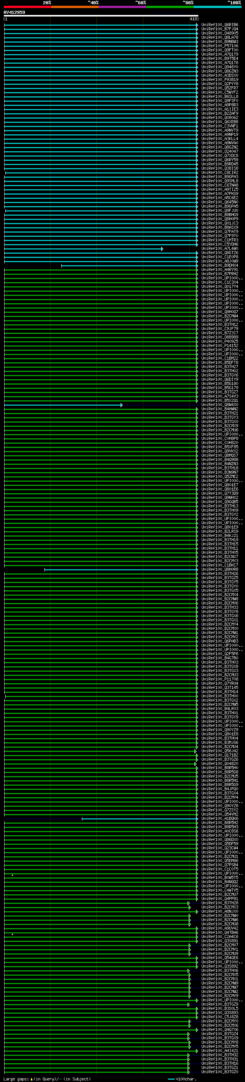
Task: Click the short cyan bar for UniRef100_A7L4W0
Action: [x=83, y=249]
